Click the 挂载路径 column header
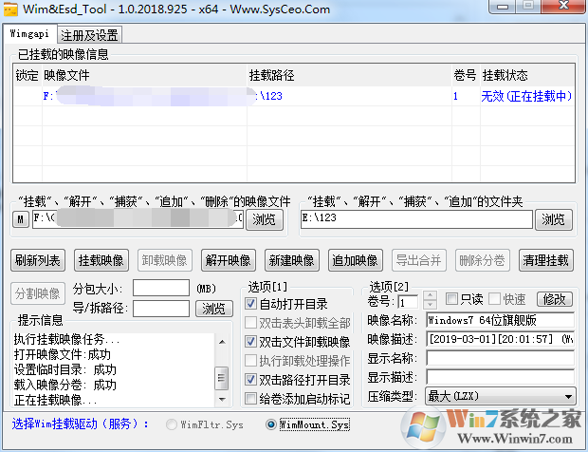 click(x=349, y=75)
